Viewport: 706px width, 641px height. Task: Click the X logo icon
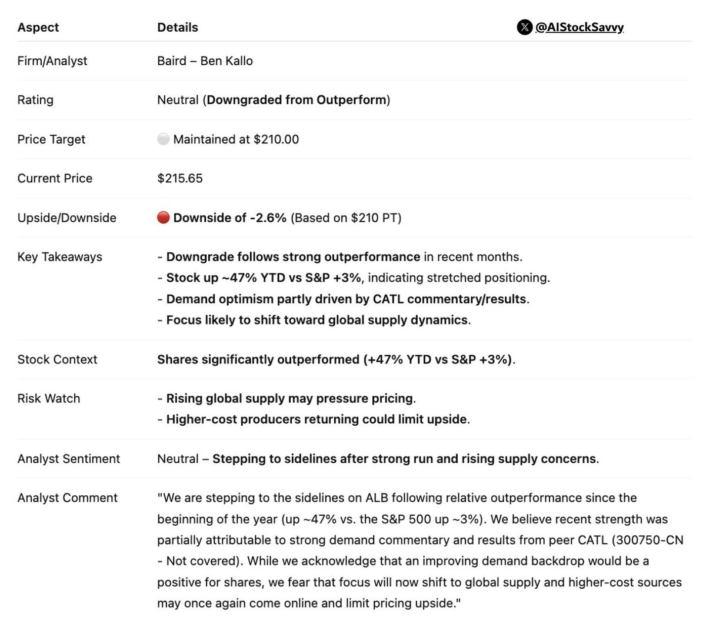(x=524, y=27)
